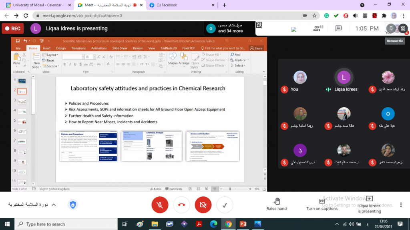Image resolution: width=410 pixels, height=230 pixels.
Task: Unmute the microphone in Meet controls
Action: pos(160,205)
